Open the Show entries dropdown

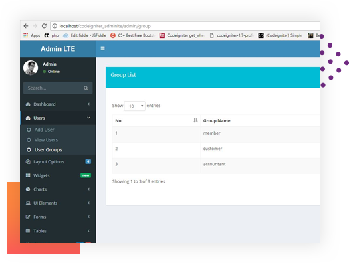135,106
